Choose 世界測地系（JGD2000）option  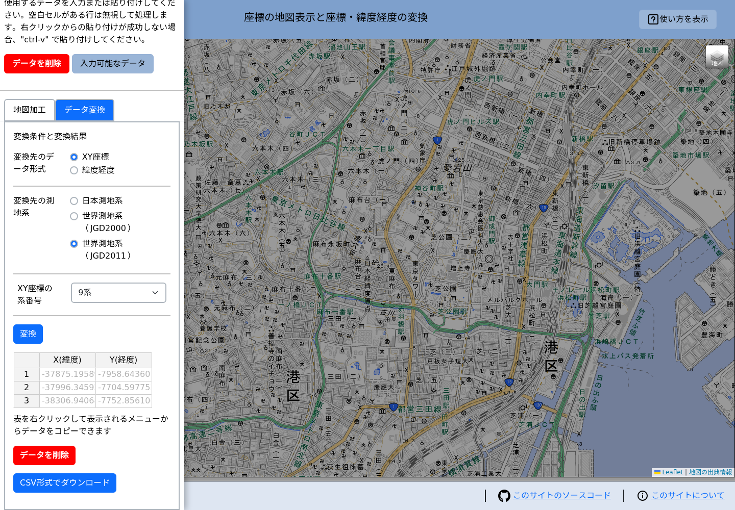click(74, 216)
